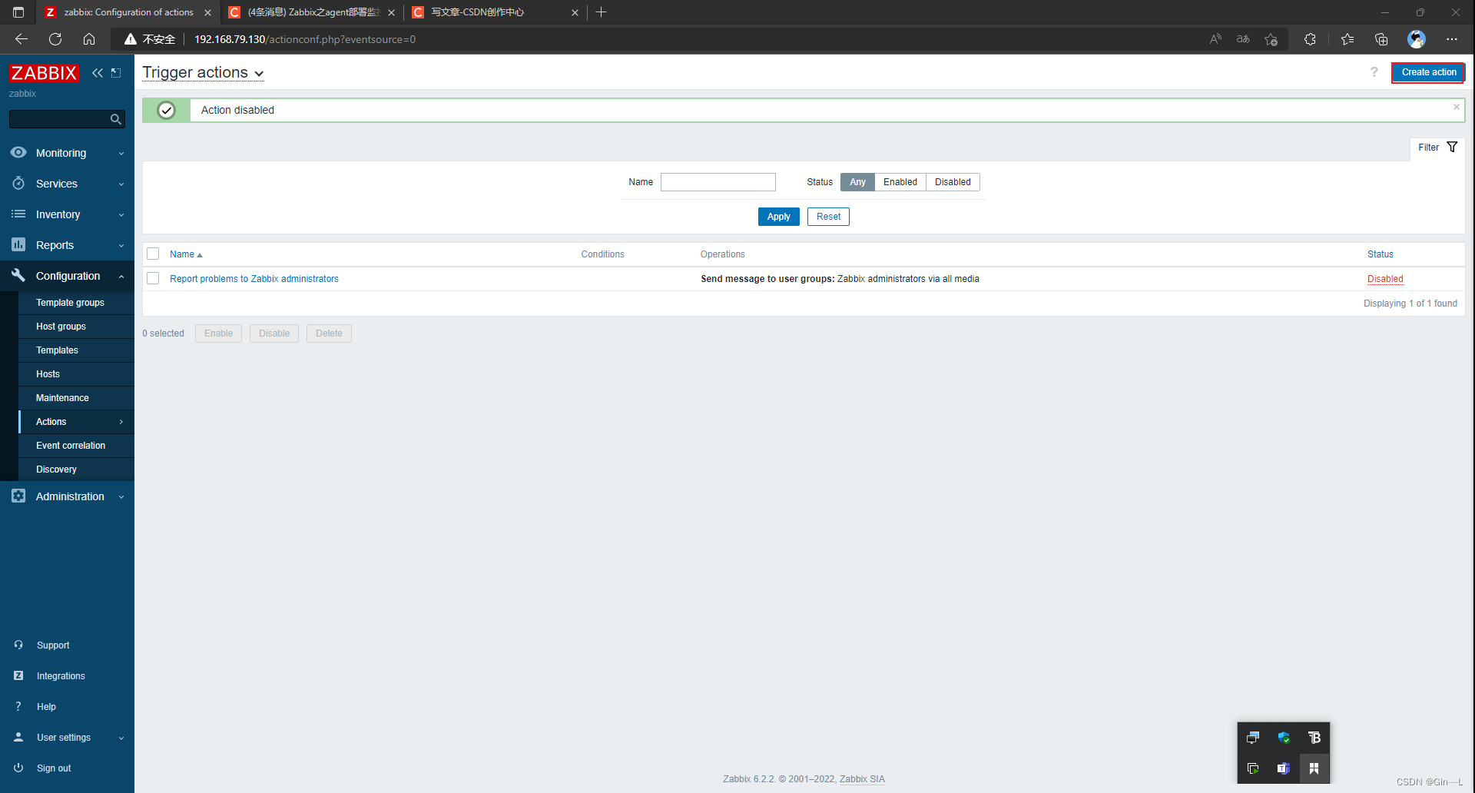Viewport: 1475px width, 793px height.
Task: Open Host groups menu item
Action: pos(61,327)
